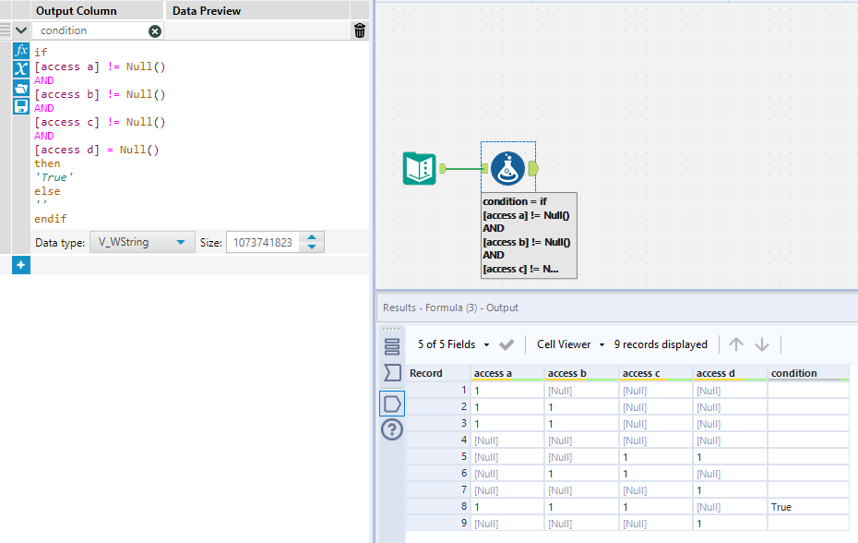
Task: Open the Functions panel in the Formula editor
Action: [20, 51]
